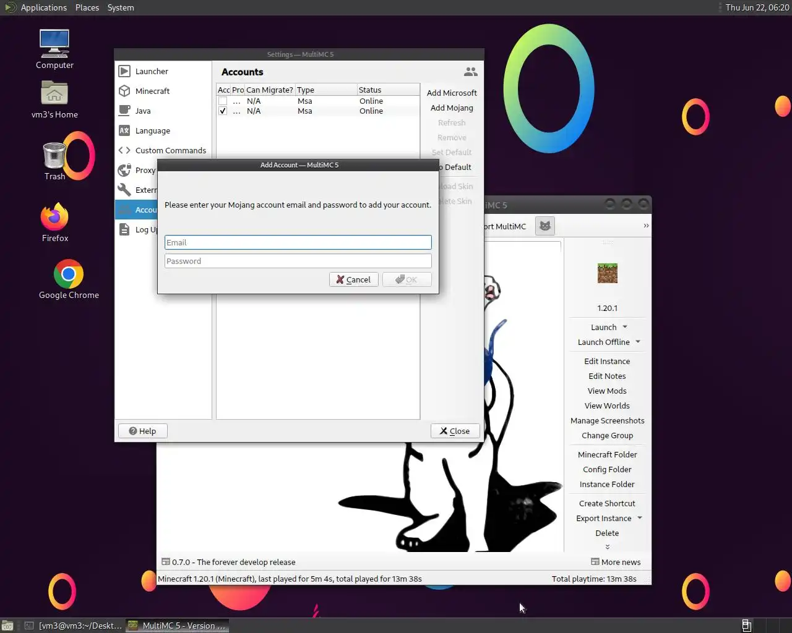Screen dimensions: 792x633
Task: Click Change Group
Action: point(608,435)
